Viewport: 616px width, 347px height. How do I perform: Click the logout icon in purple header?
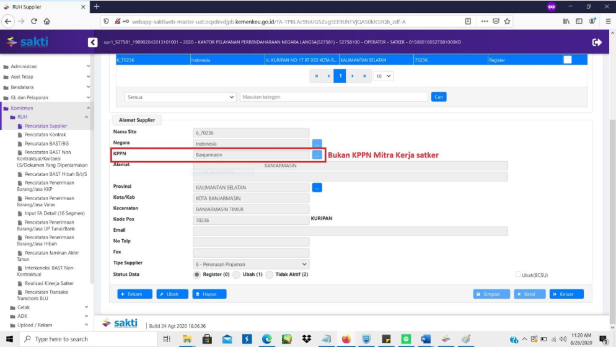(597, 42)
